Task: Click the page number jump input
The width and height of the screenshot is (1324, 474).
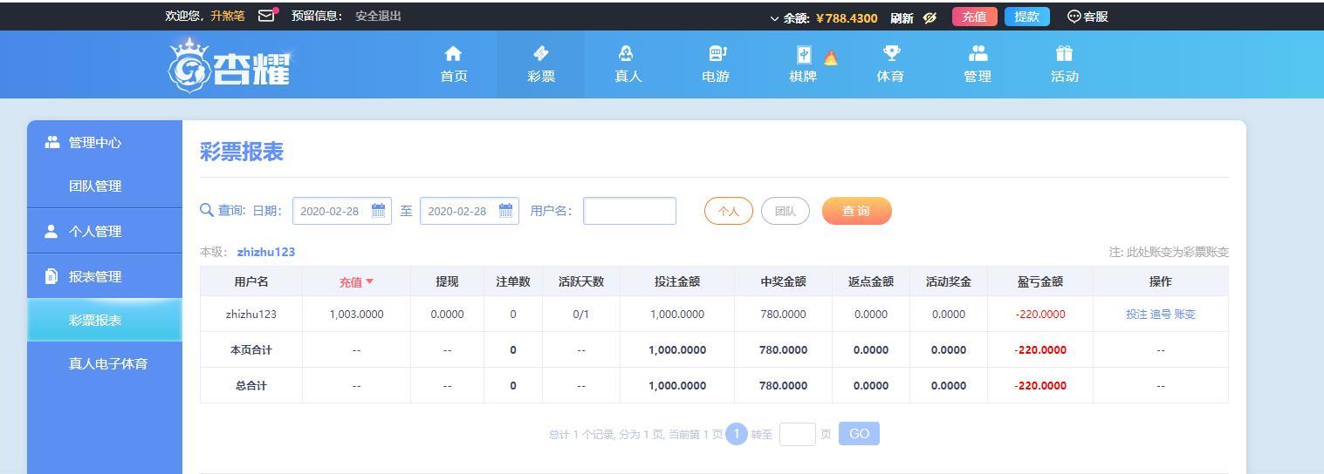Action: click(798, 434)
